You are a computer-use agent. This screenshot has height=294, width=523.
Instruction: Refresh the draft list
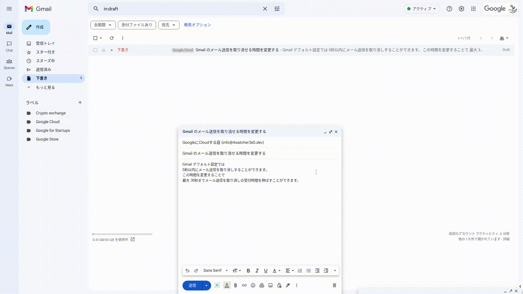coord(112,38)
